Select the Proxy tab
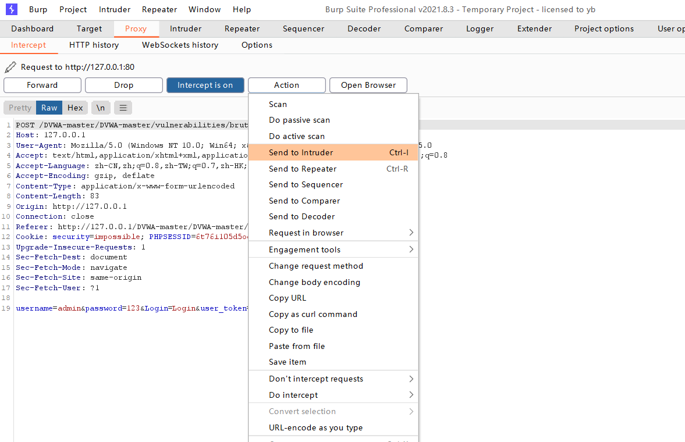Screen dimensions: 685x442 coord(136,29)
